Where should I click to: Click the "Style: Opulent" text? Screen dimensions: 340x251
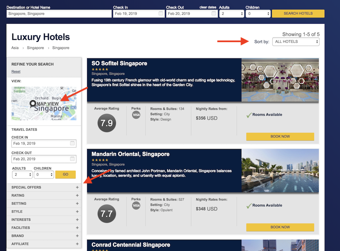161,210
